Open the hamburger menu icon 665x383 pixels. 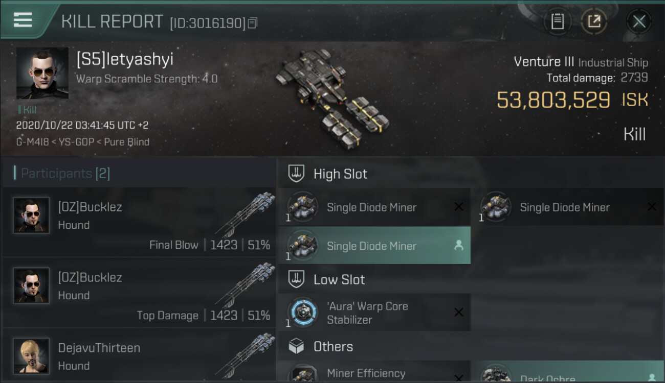23,20
